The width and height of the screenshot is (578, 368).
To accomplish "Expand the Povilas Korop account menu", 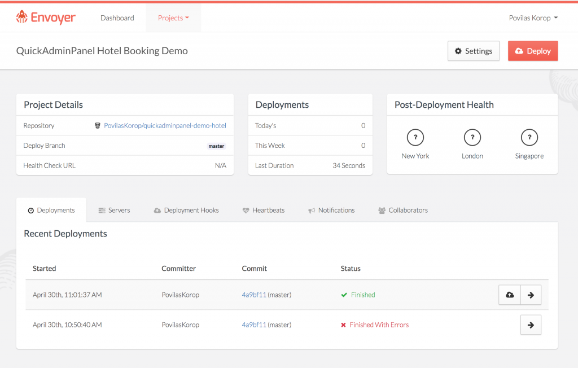I will click(x=533, y=17).
